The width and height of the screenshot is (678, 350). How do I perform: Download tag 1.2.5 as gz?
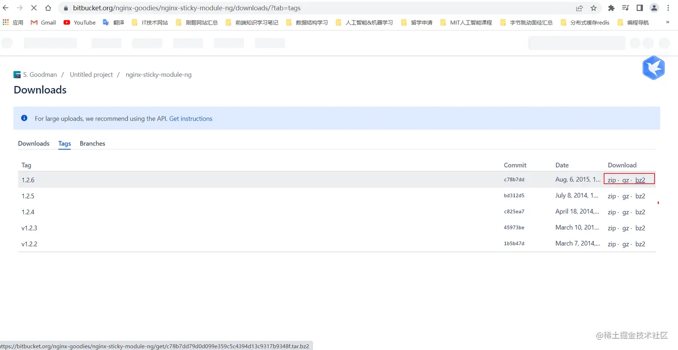[626, 196]
